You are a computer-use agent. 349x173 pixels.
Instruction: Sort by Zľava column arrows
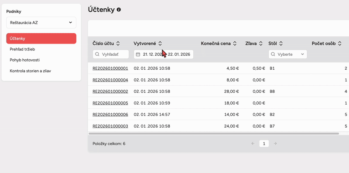click(261, 44)
